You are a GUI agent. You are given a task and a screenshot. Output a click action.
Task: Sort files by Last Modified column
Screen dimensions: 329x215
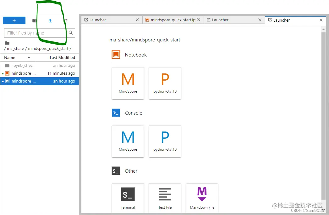pos(58,57)
